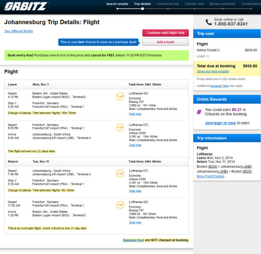Click Continue with Flight Only button
The height and width of the screenshot is (254, 261).
point(166,33)
